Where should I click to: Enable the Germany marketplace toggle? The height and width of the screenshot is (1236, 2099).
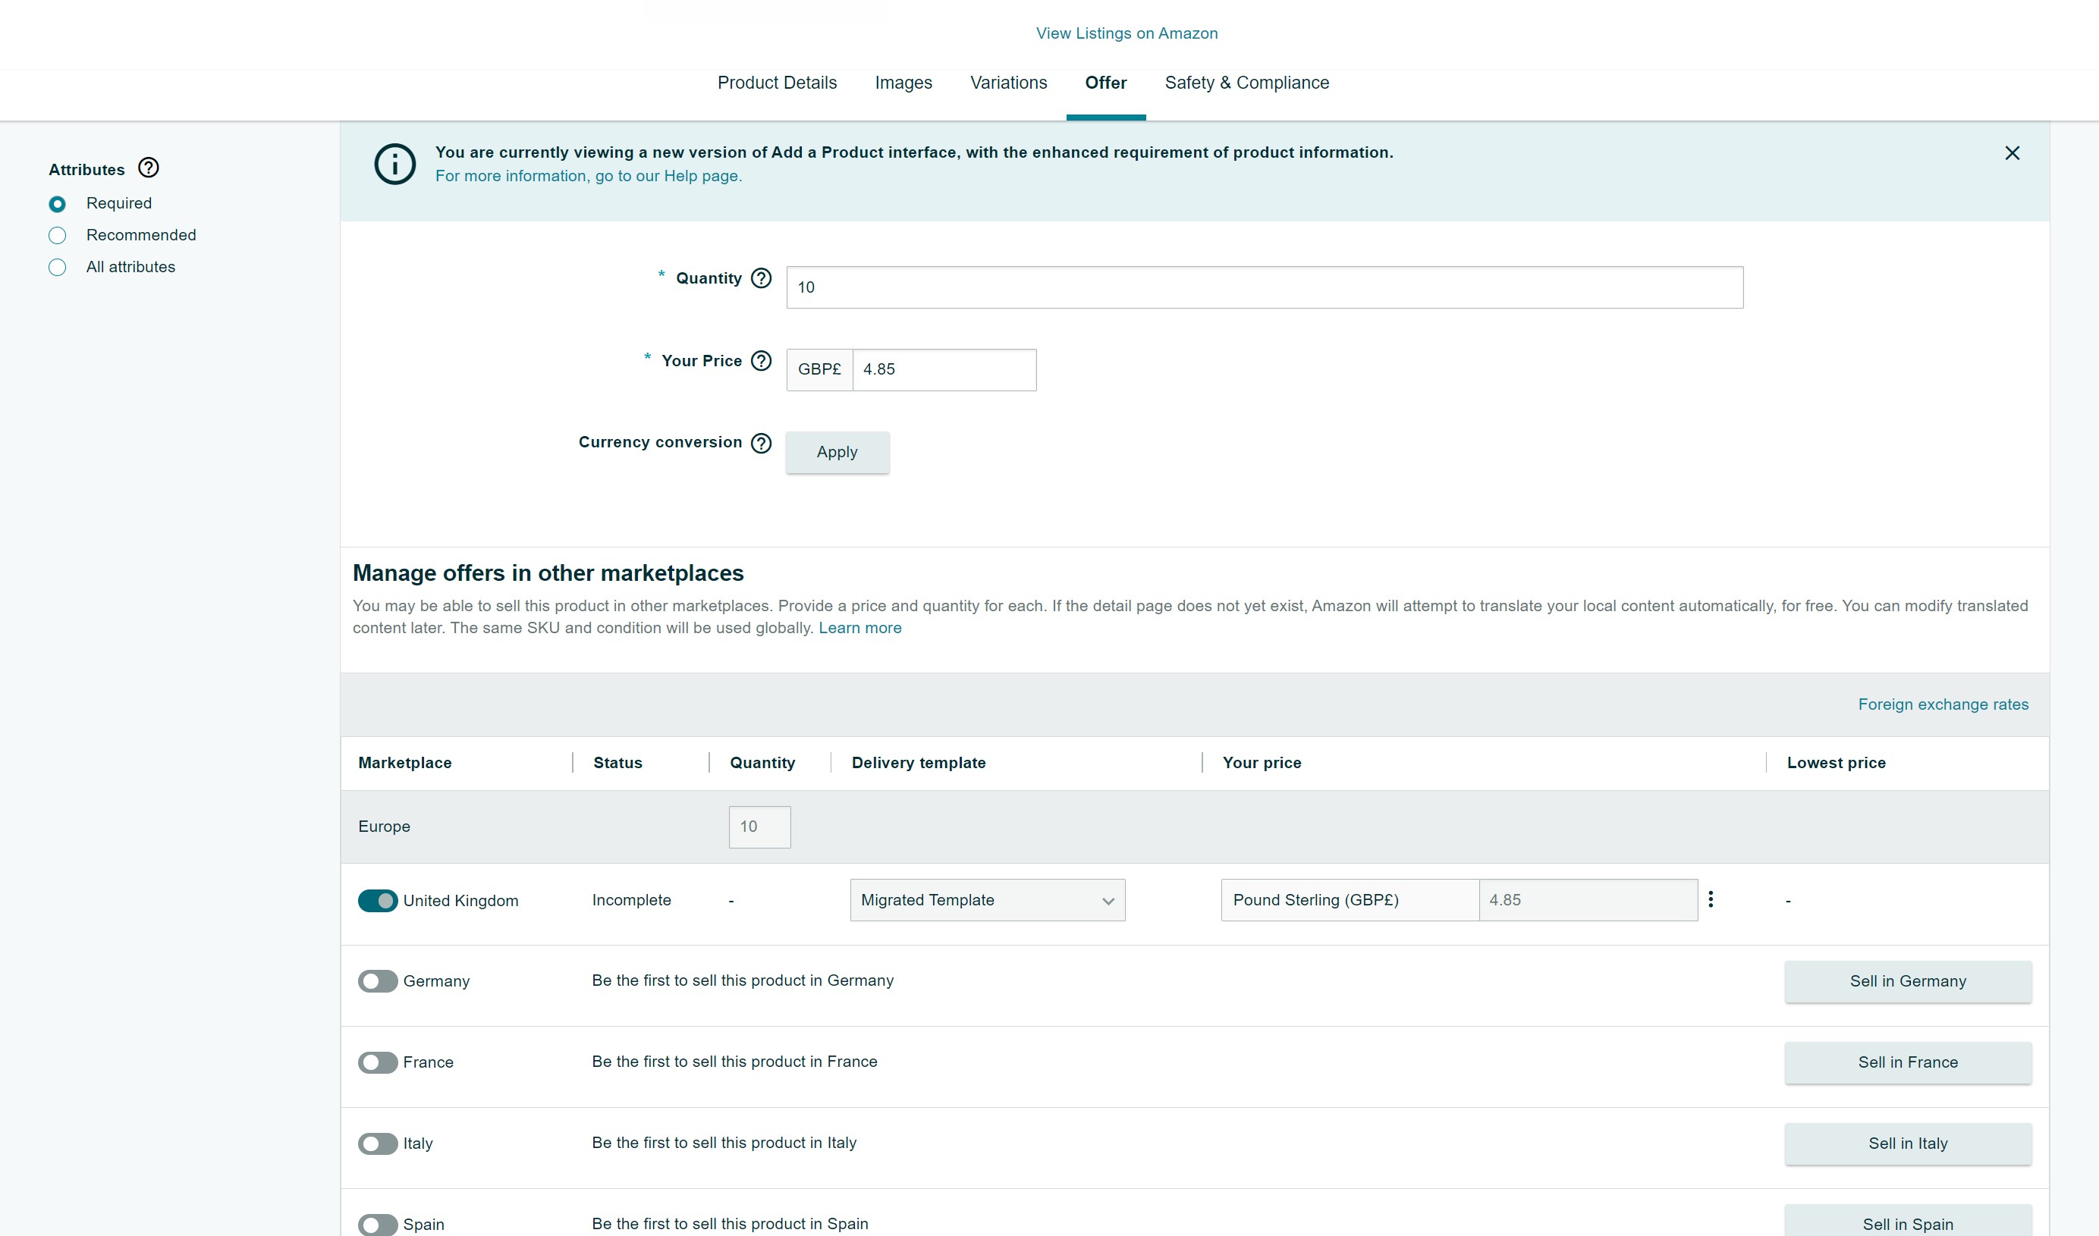[377, 981]
